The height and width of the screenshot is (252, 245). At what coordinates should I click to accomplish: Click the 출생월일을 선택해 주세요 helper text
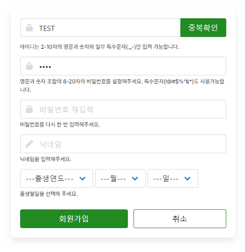tap(49, 194)
